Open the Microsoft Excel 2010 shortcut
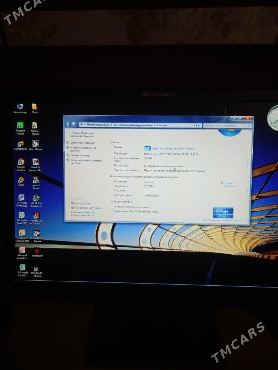Screen dimensions: 278x370 [x=22, y=216]
